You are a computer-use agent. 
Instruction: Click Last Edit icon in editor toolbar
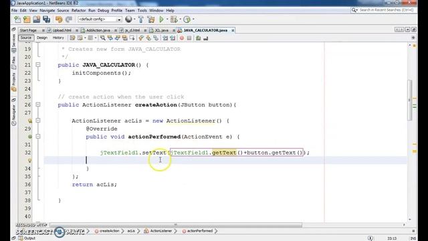[x=72, y=38]
